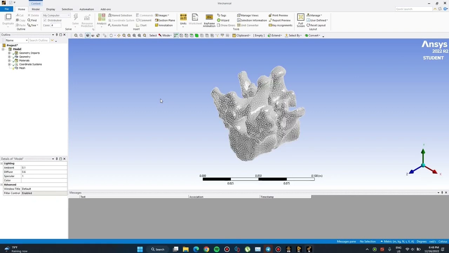This screenshot has height=253, width=449.
Task: Insert an Annotation
Action: pos(163,25)
